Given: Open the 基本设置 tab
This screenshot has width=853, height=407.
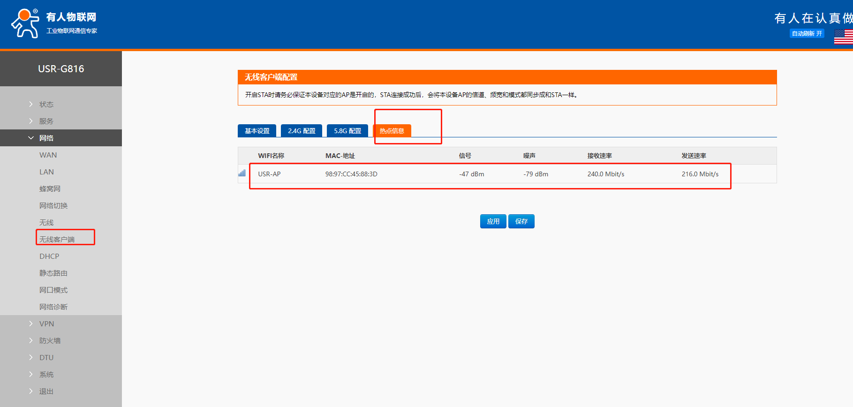Looking at the screenshot, I should [x=257, y=131].
